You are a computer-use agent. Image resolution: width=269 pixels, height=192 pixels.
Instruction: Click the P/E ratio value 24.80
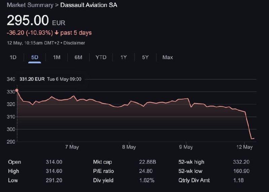[x=146, y=171]
